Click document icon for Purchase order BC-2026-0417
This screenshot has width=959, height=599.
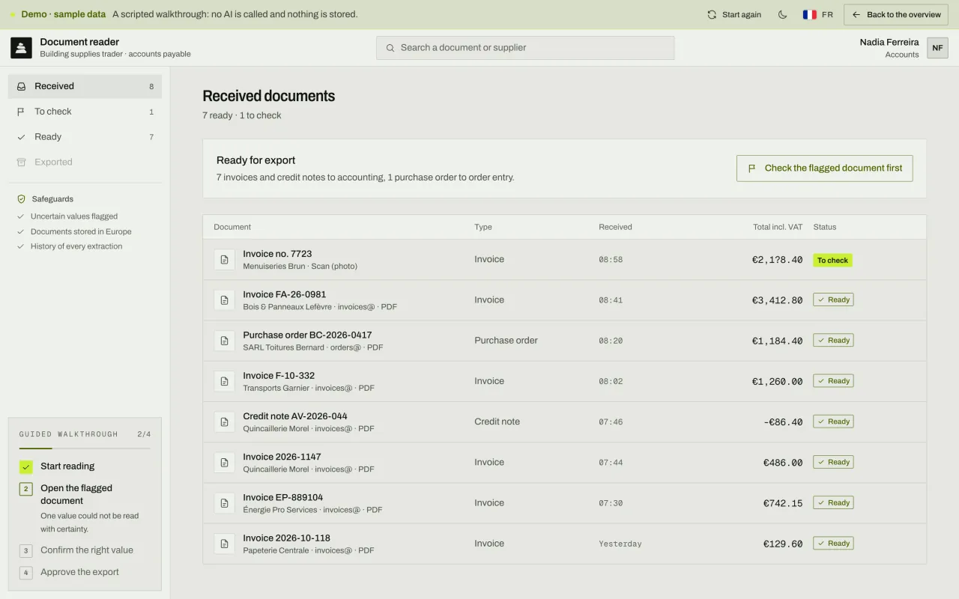pos(224,341)
